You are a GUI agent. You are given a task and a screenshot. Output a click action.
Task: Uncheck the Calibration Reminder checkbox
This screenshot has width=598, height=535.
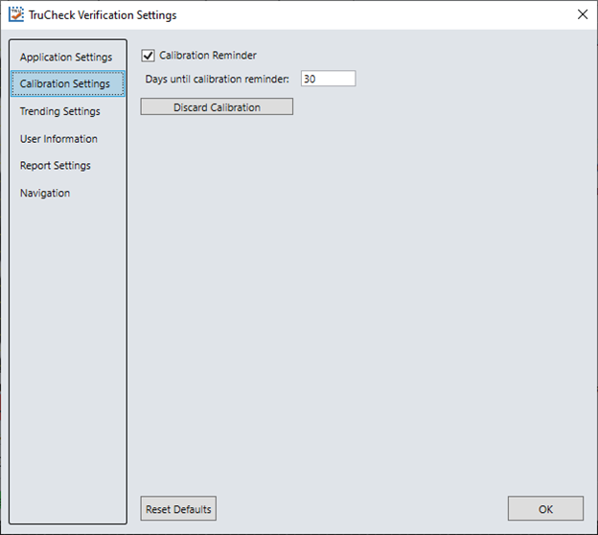tap(148, 56)
